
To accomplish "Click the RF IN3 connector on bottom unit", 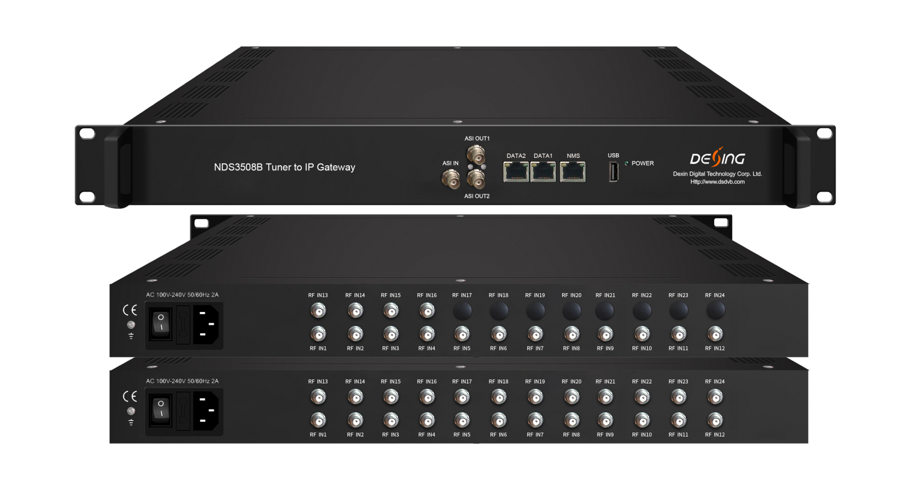I will [391, 420].
